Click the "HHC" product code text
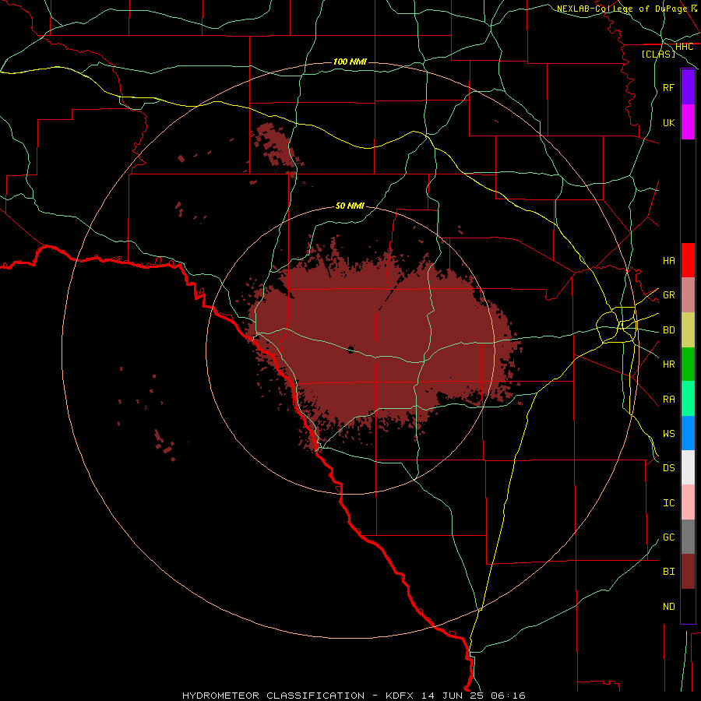 [x=684, y=47]
